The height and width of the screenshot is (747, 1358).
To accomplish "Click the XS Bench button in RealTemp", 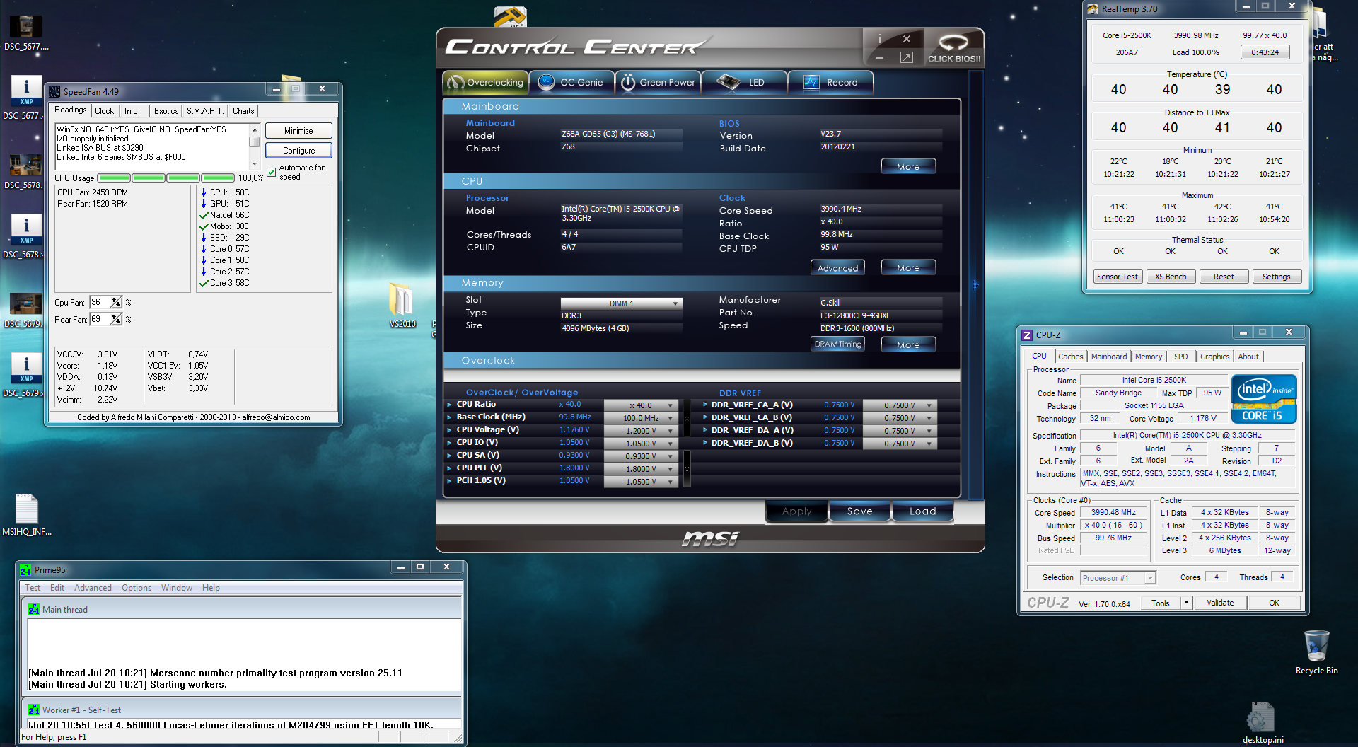I will point(1171,277).
